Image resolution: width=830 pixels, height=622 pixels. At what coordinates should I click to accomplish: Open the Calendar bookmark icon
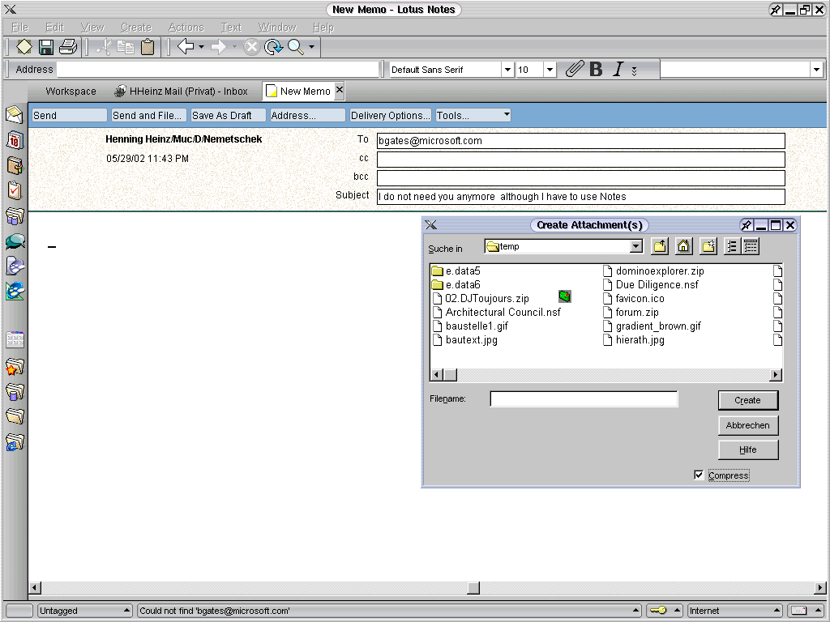point(15,140)
